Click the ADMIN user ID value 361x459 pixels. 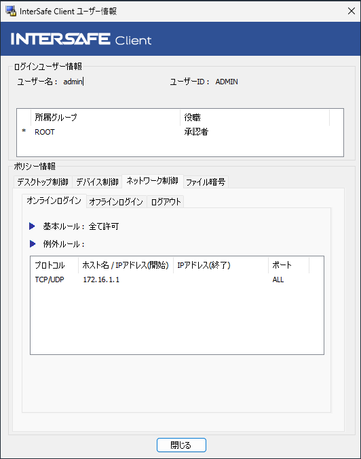tap(227, 82)
